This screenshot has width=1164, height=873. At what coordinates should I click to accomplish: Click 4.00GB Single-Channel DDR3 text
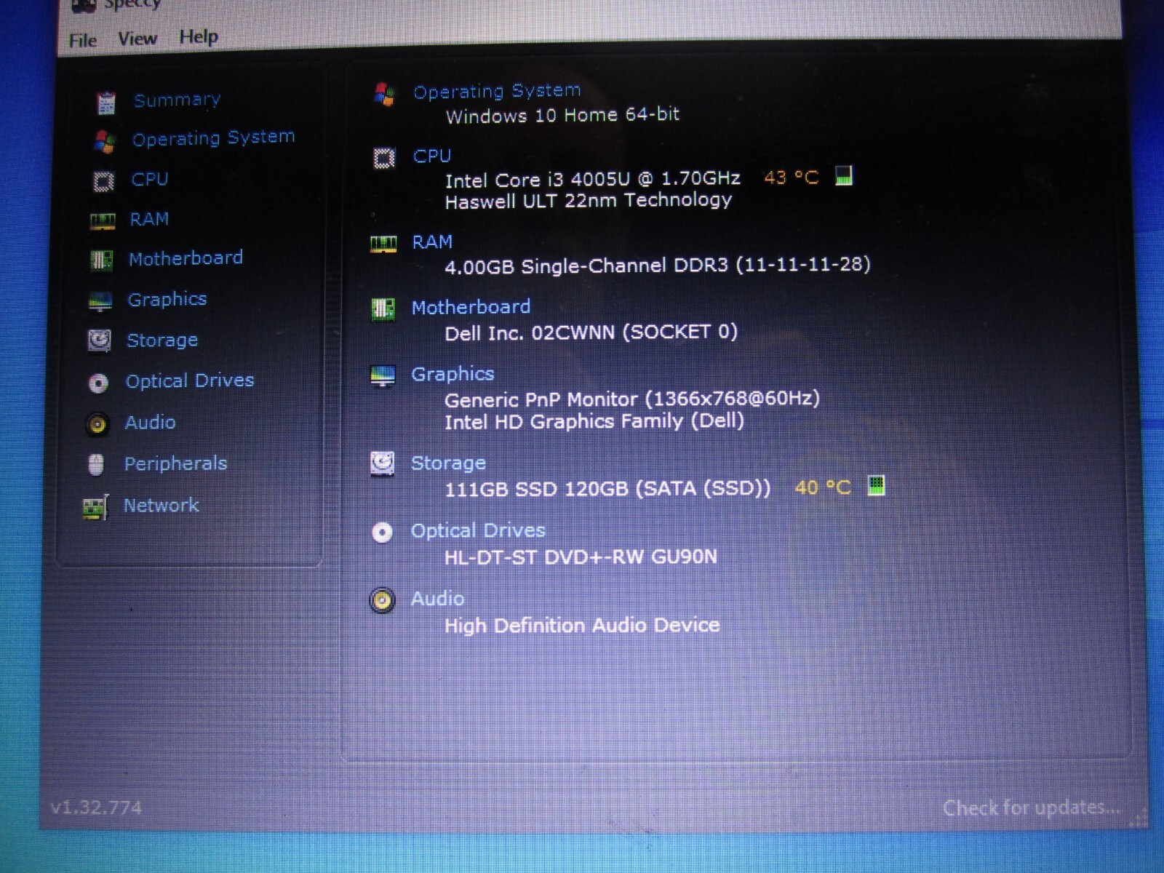pyautogui.click(x=658, y=265)
